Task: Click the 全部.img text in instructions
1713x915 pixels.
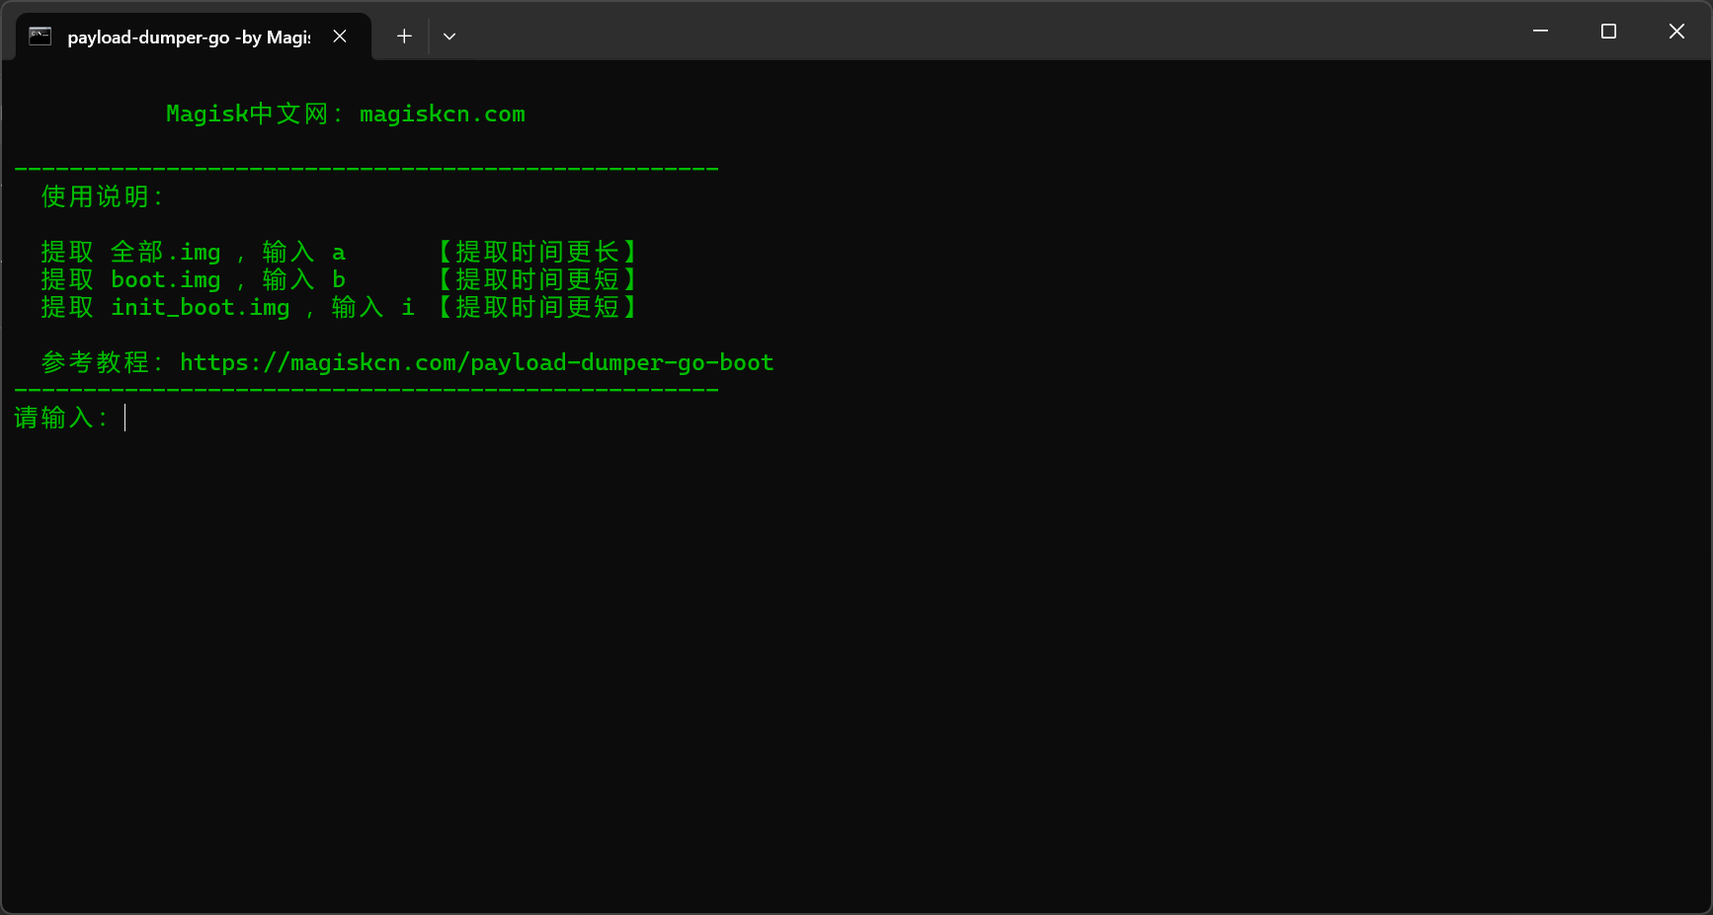Action: [165, 253]
